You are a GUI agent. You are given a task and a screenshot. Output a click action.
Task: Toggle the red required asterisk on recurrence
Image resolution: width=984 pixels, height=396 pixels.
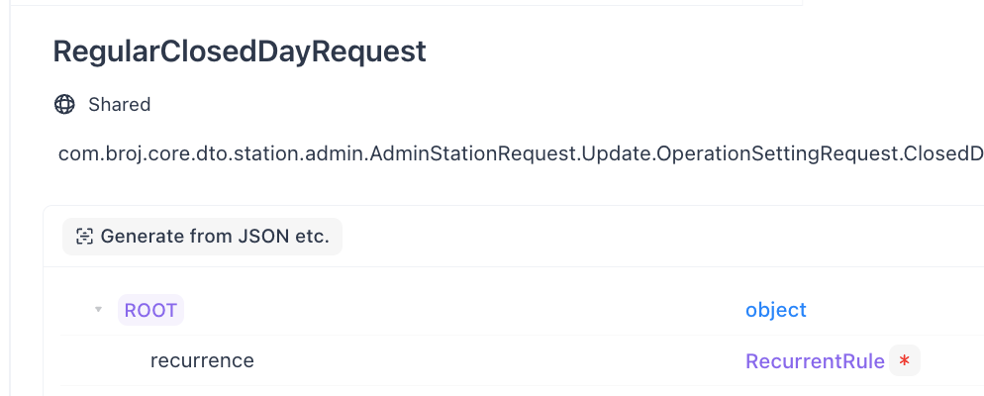[904, 361]
